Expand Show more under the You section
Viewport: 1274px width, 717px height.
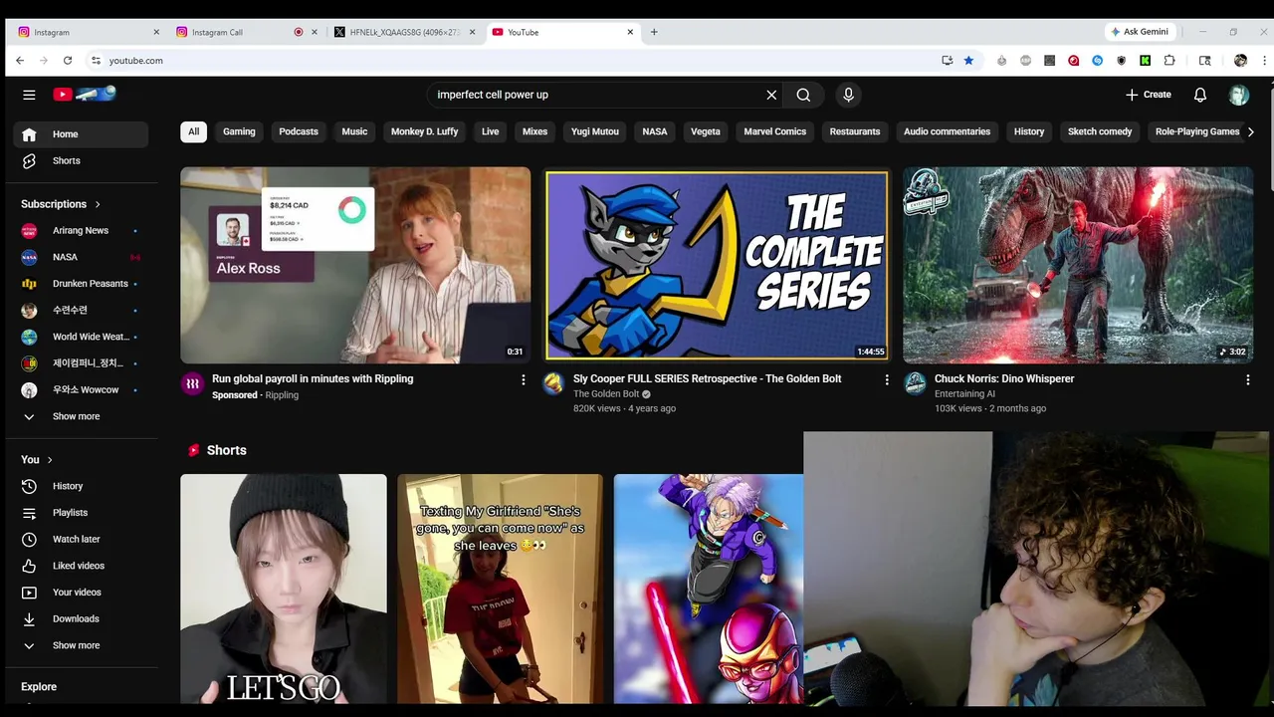pos(81,645)
